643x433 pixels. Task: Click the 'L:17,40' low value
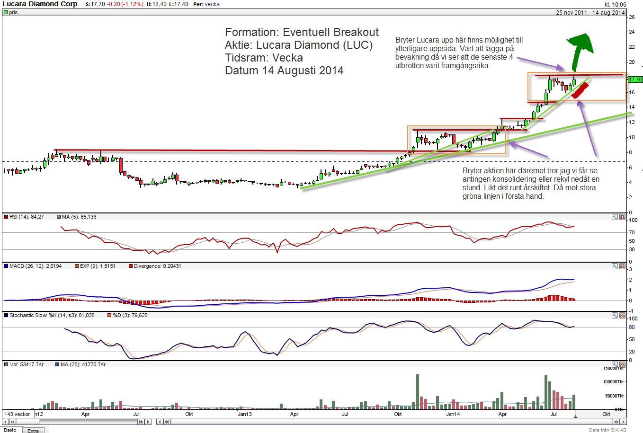pyautogui.click(x=179, y=4)
